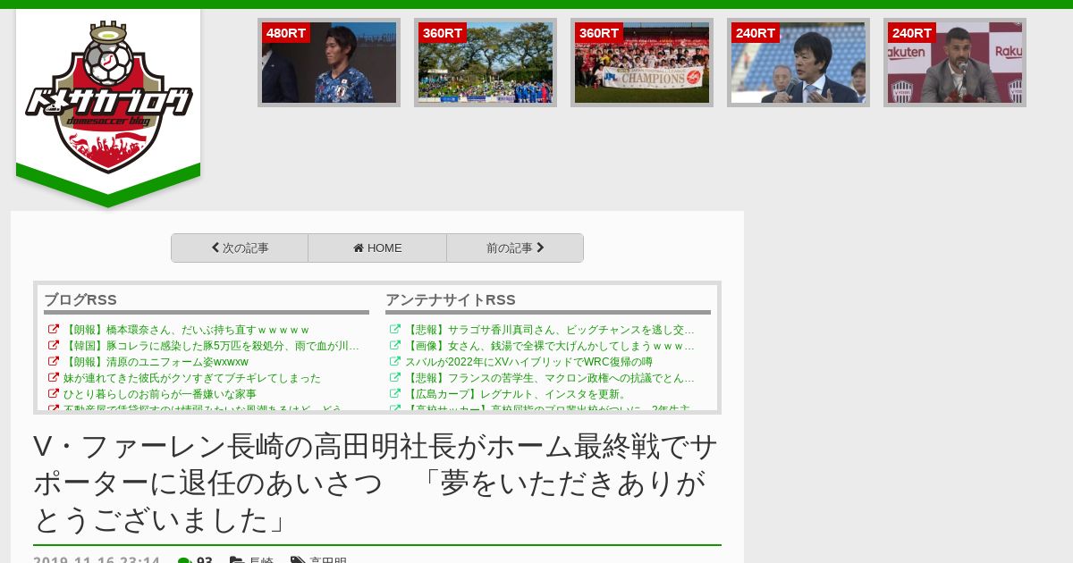Click external-link icon beside 豚コレラ headline

click(x=54, y=346)
